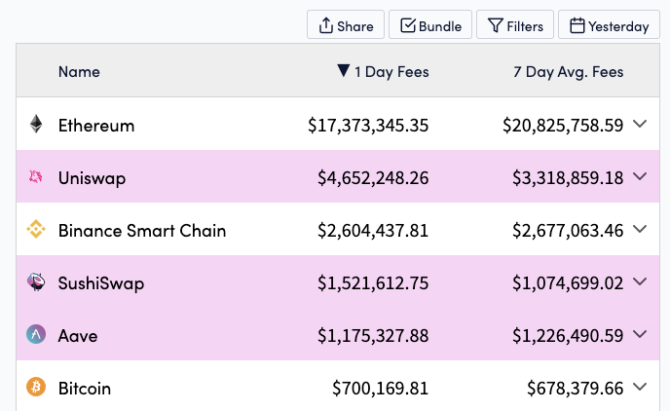Image resolution: width=670 pixels, height=411 pixels.
Task: Sort by Name column header
Action: [x=79, y=71]
